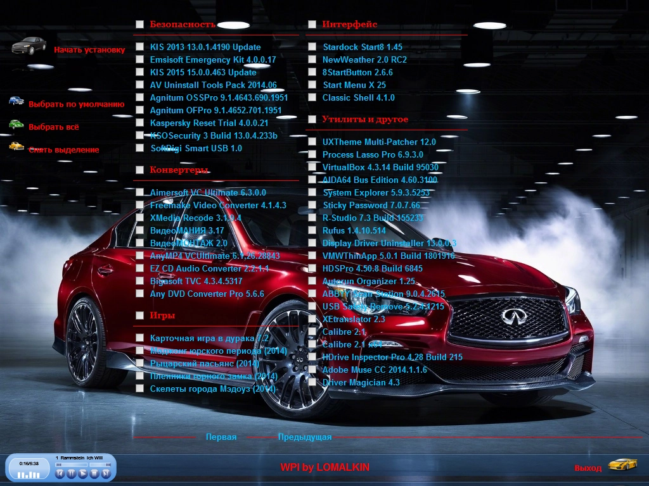Exit with the Выход button

[588, 468]
